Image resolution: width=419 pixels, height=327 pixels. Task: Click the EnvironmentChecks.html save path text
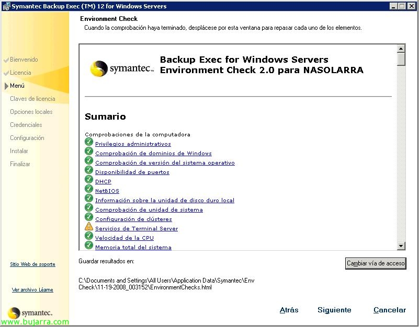(166, 284)
